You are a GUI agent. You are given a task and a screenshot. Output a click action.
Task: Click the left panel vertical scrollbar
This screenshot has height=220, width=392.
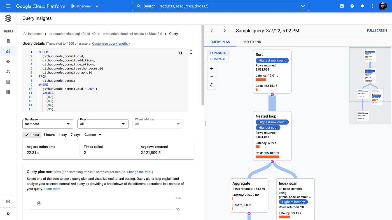[x=203, y=65]
